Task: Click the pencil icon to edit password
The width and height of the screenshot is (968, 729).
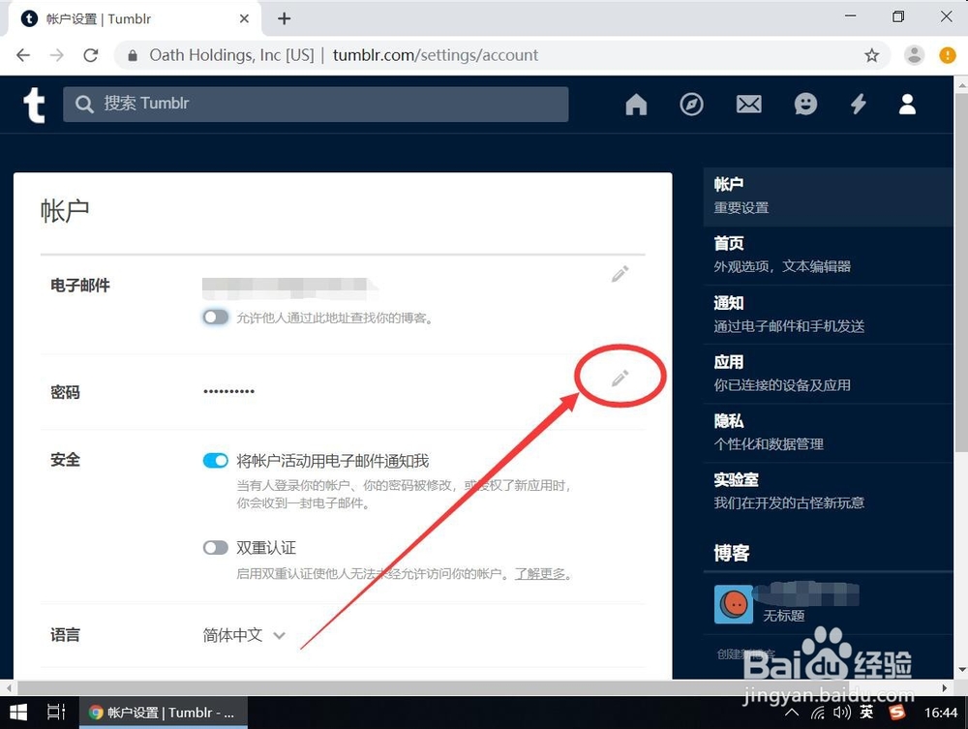Action: click(620, 377)
